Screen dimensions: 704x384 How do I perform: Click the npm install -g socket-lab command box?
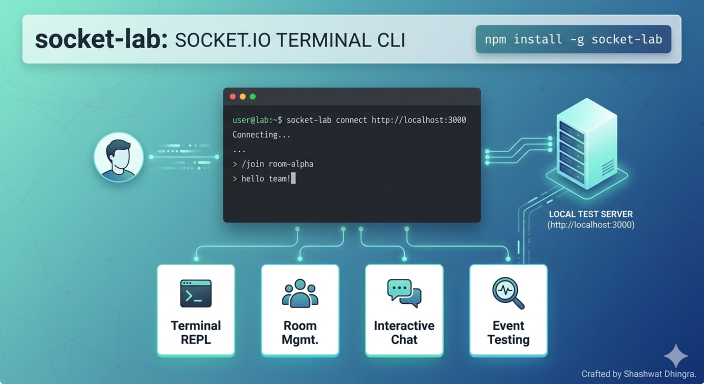(x=573, y=39)
